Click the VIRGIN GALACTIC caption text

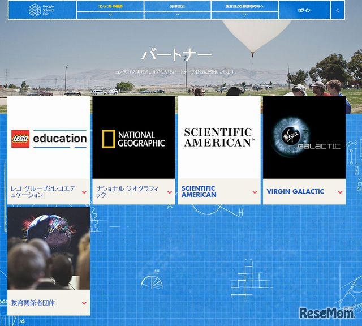tap(295, 191)
